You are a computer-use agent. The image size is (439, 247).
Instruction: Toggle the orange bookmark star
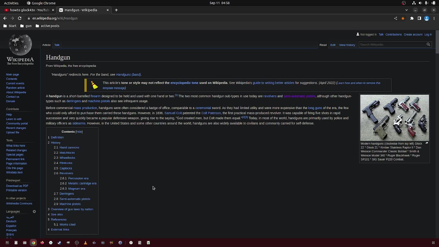[403, 18]
